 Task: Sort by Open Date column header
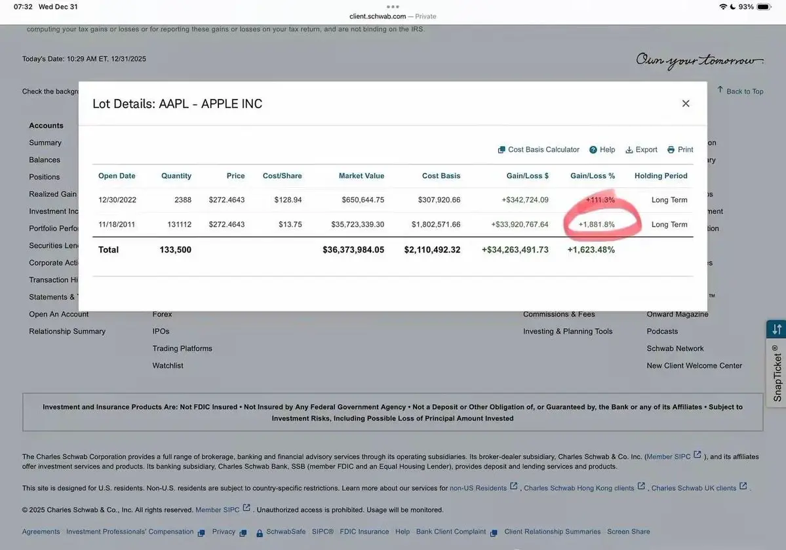point(117,175)
